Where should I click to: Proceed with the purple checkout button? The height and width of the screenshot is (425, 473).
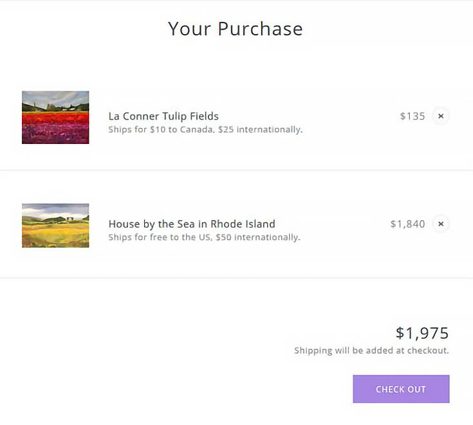(x=401, y=389)
